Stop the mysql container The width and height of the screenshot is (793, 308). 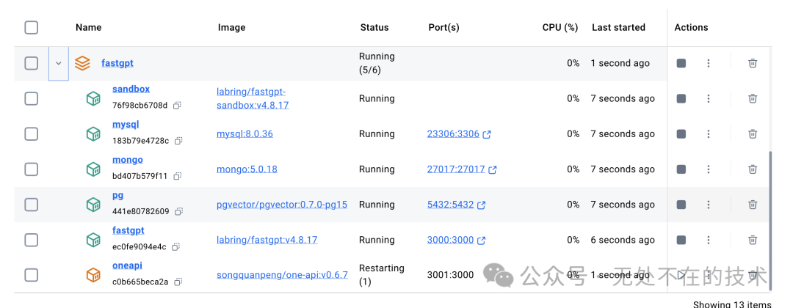tap(681, 133)
